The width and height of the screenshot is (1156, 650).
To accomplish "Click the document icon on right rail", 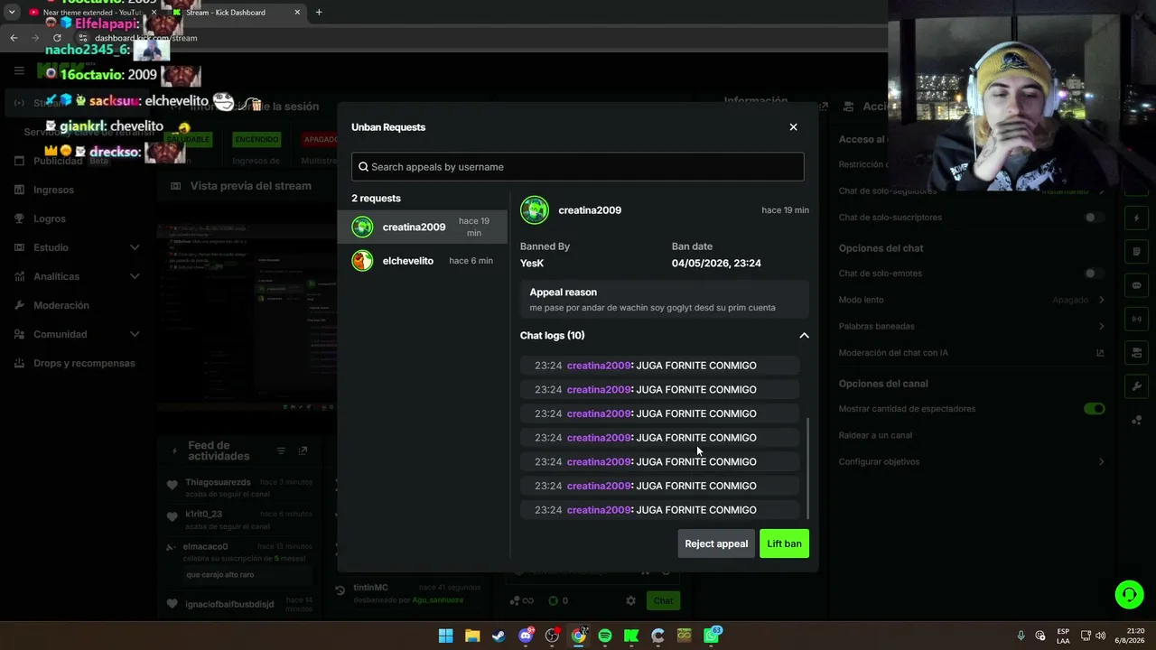I will tap(1137, 252).
